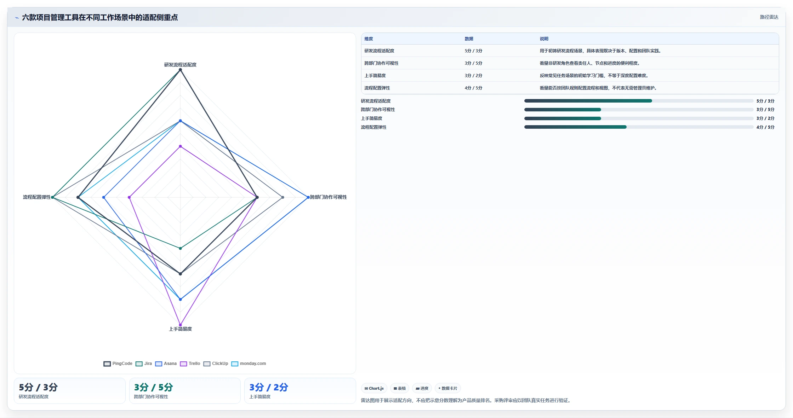Viewport: 793px width, 418px height.
Task: Click the title icon beside 六款项目管理工具
Action: coord(17,18)
